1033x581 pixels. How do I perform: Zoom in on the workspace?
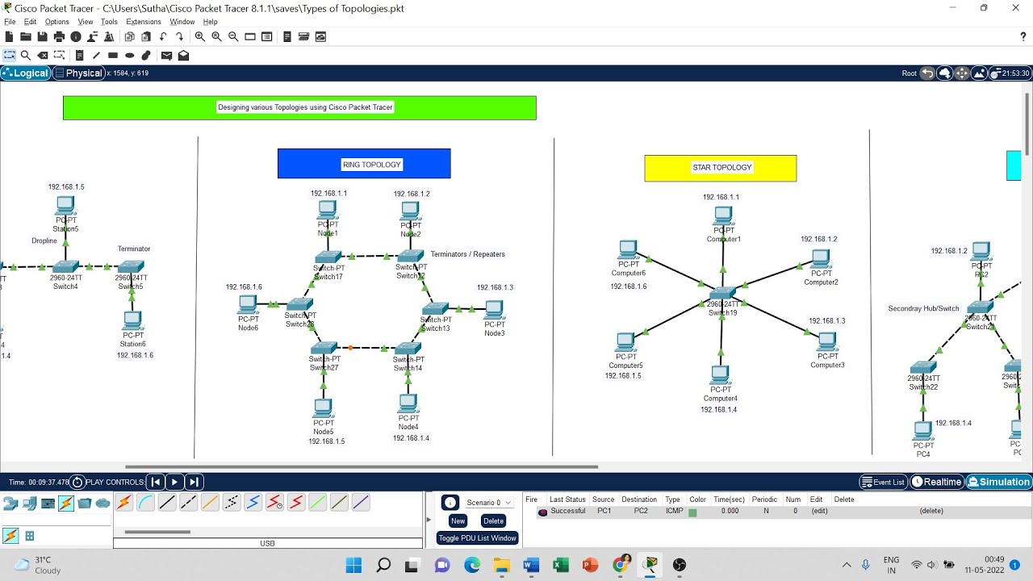(200, 36)
